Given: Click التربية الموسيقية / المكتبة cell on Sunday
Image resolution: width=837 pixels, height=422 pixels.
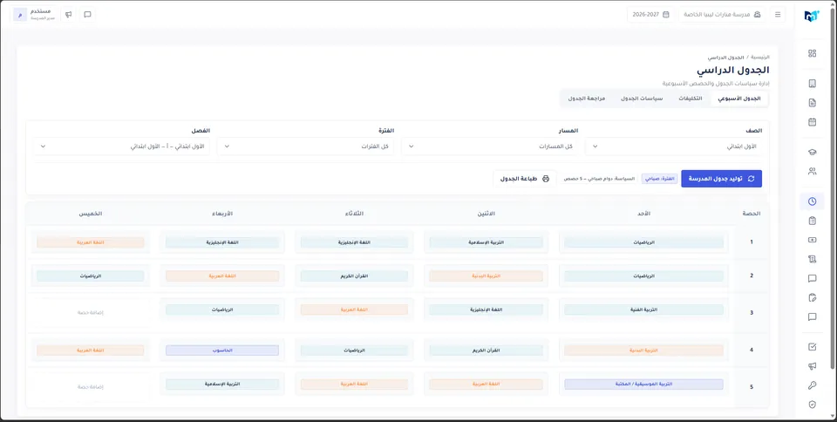Looking at the screenshot, I should coord(643,385).
